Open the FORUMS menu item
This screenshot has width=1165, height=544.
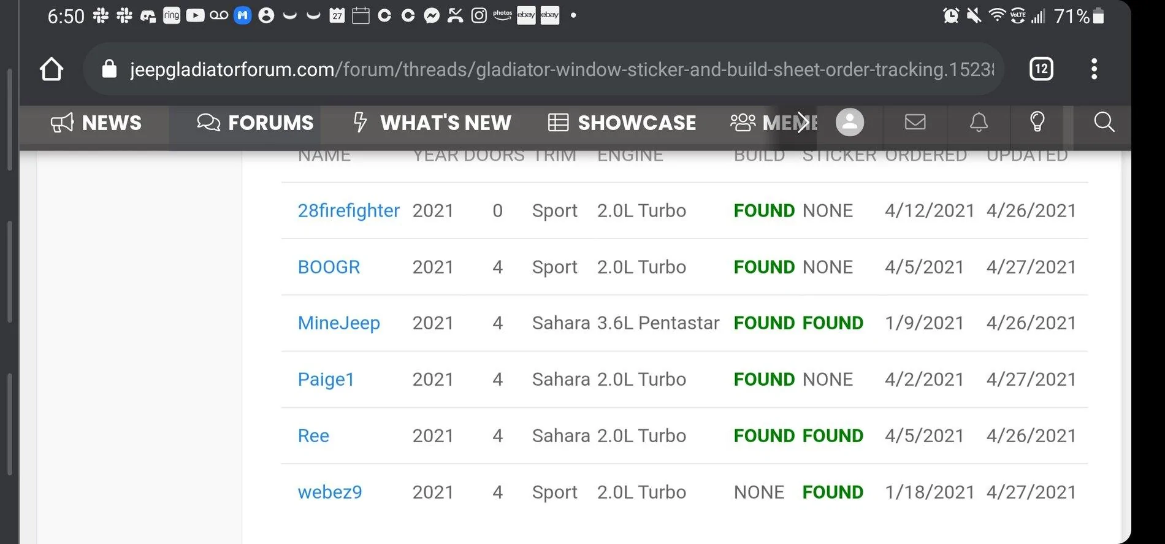[255, 123]
